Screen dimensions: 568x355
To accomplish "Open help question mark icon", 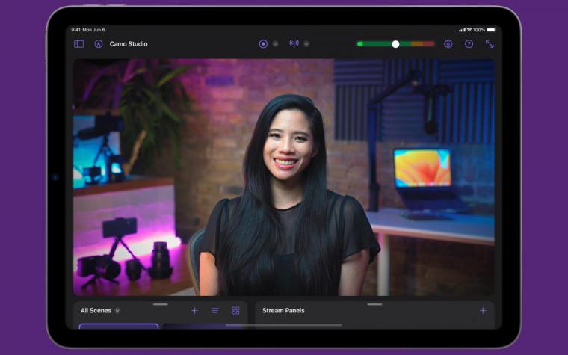I will pyautogui.click(x=469, y=44).
